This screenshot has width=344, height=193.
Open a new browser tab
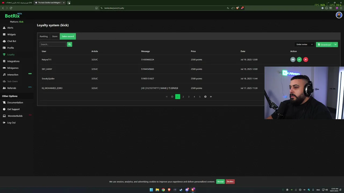coord(69,3)
